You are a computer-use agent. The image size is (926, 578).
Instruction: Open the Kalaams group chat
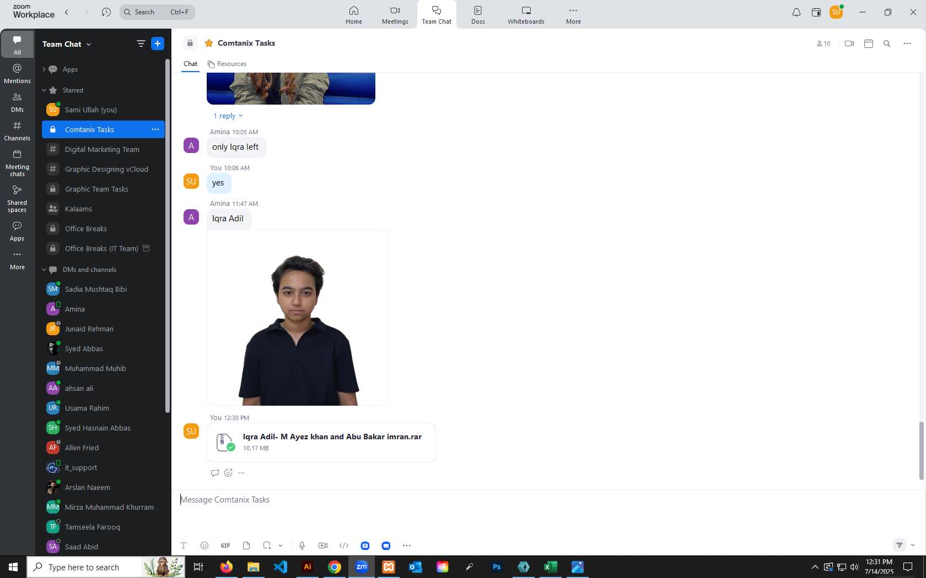point(103,209)
